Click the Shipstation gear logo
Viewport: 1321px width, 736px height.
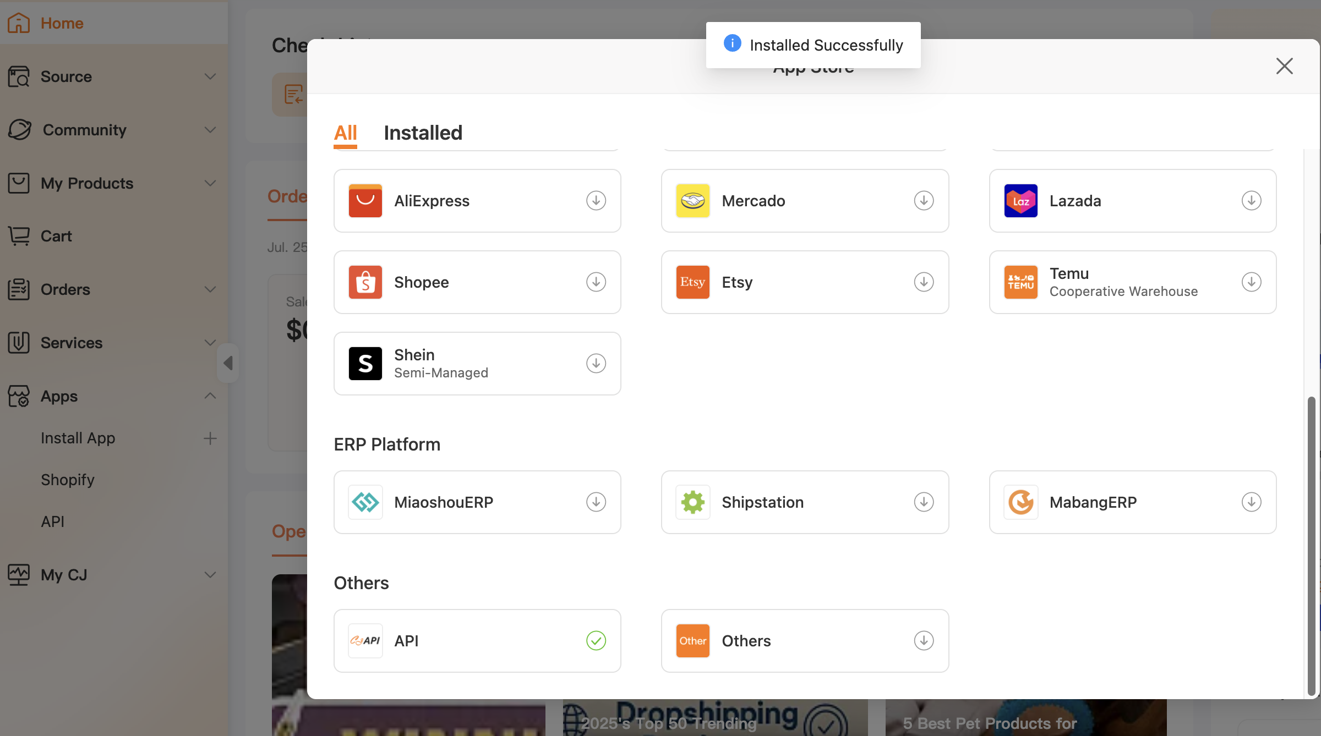click(693, 502)
